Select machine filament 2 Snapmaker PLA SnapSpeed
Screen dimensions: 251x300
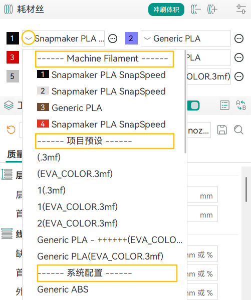(104, 91)
